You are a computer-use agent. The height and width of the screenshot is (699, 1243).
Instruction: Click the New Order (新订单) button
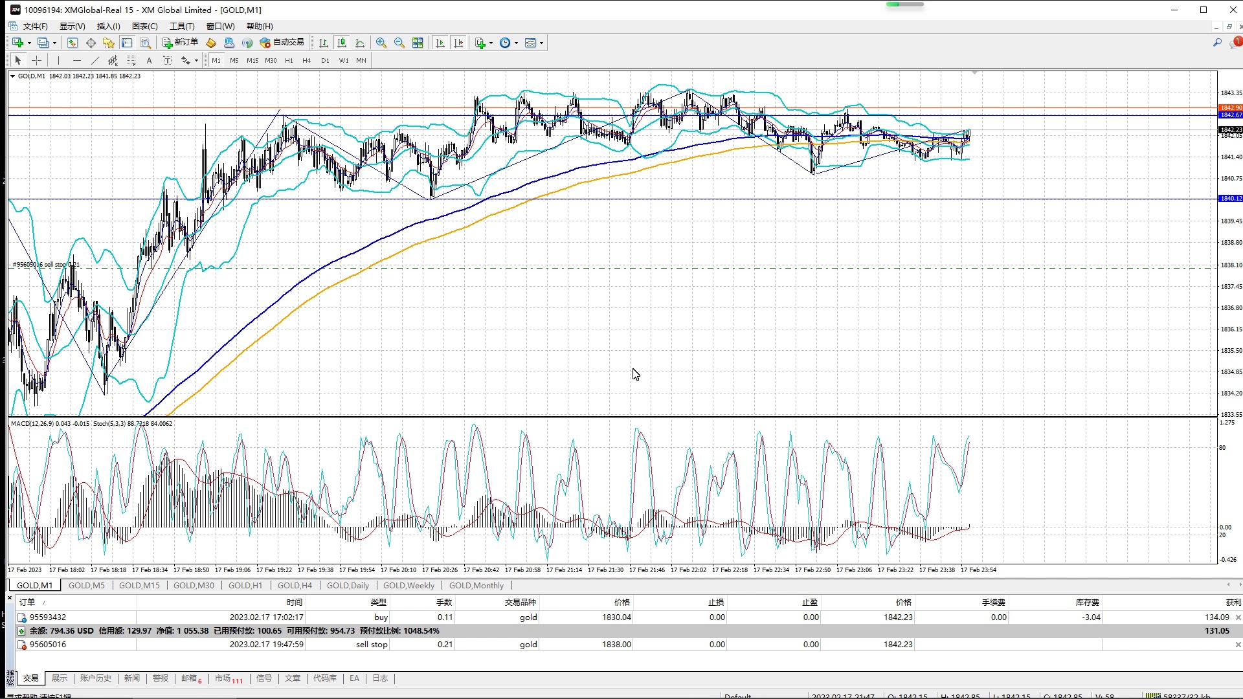(x=181, y=43)
